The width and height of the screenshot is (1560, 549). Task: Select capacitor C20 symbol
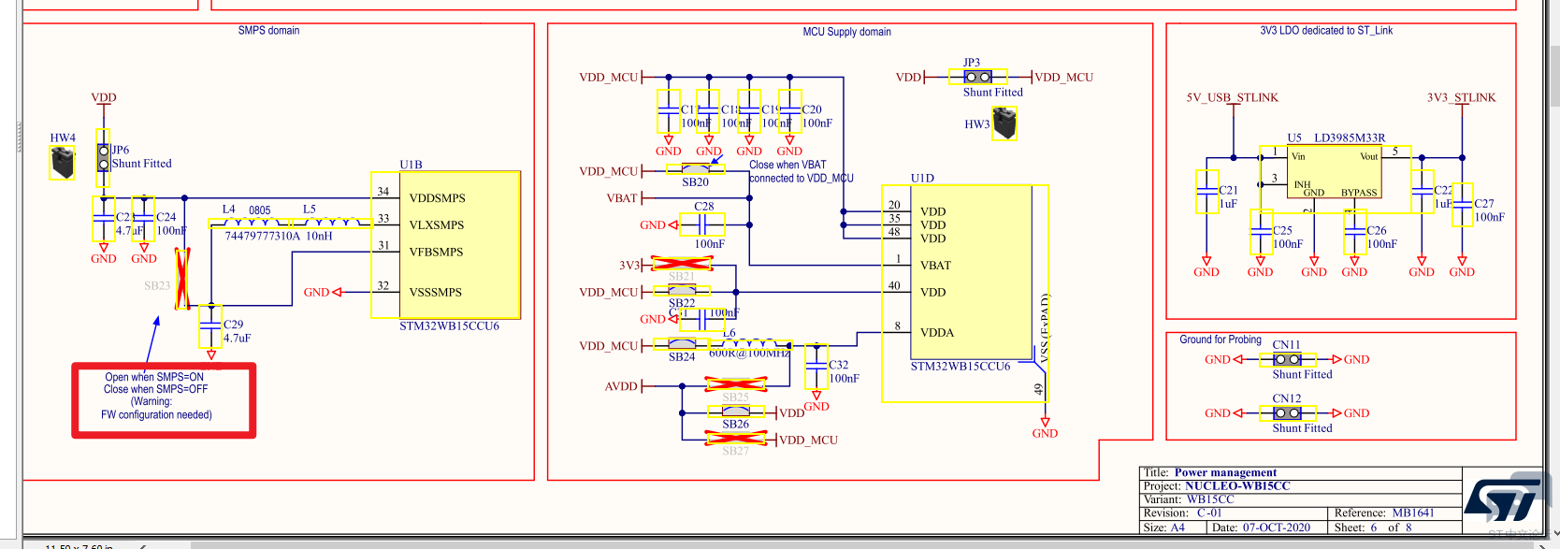click(x=789, y=112)
